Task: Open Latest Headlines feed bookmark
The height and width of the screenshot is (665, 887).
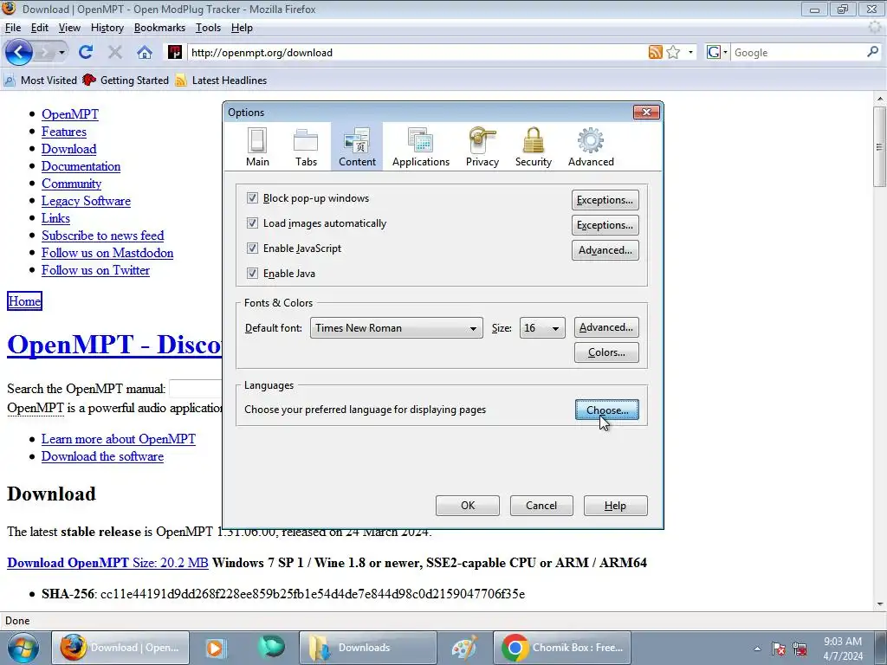Action: (x=221, y=81)
